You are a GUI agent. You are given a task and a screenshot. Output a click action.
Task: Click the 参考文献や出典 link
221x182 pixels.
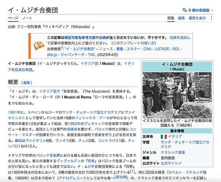point(94,37)
